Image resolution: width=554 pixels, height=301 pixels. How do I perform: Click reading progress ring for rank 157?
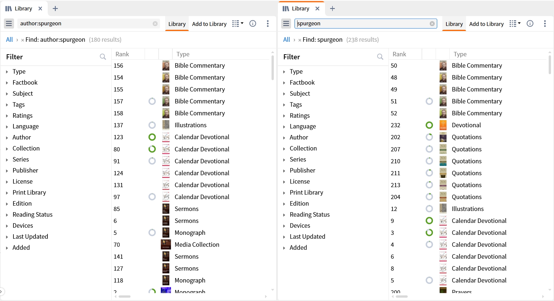click(152, 101)
